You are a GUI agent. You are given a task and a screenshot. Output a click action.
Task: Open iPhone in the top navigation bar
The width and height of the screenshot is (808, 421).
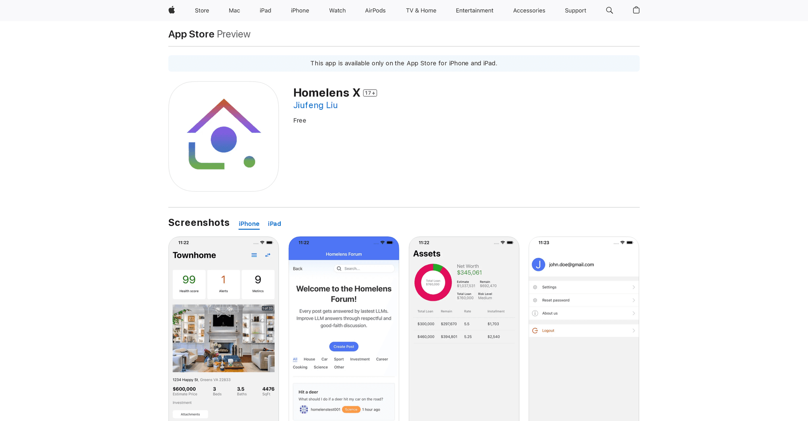pyautogui.click(x=300, y=11)
